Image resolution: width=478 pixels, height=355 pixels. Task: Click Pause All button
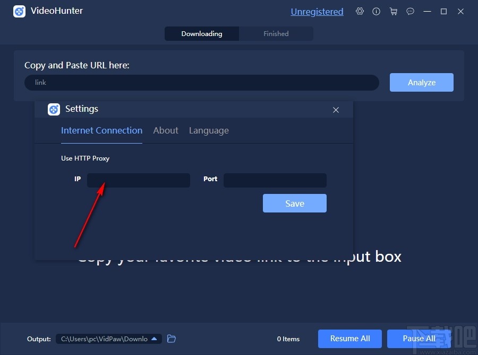[x=419, y=339]
